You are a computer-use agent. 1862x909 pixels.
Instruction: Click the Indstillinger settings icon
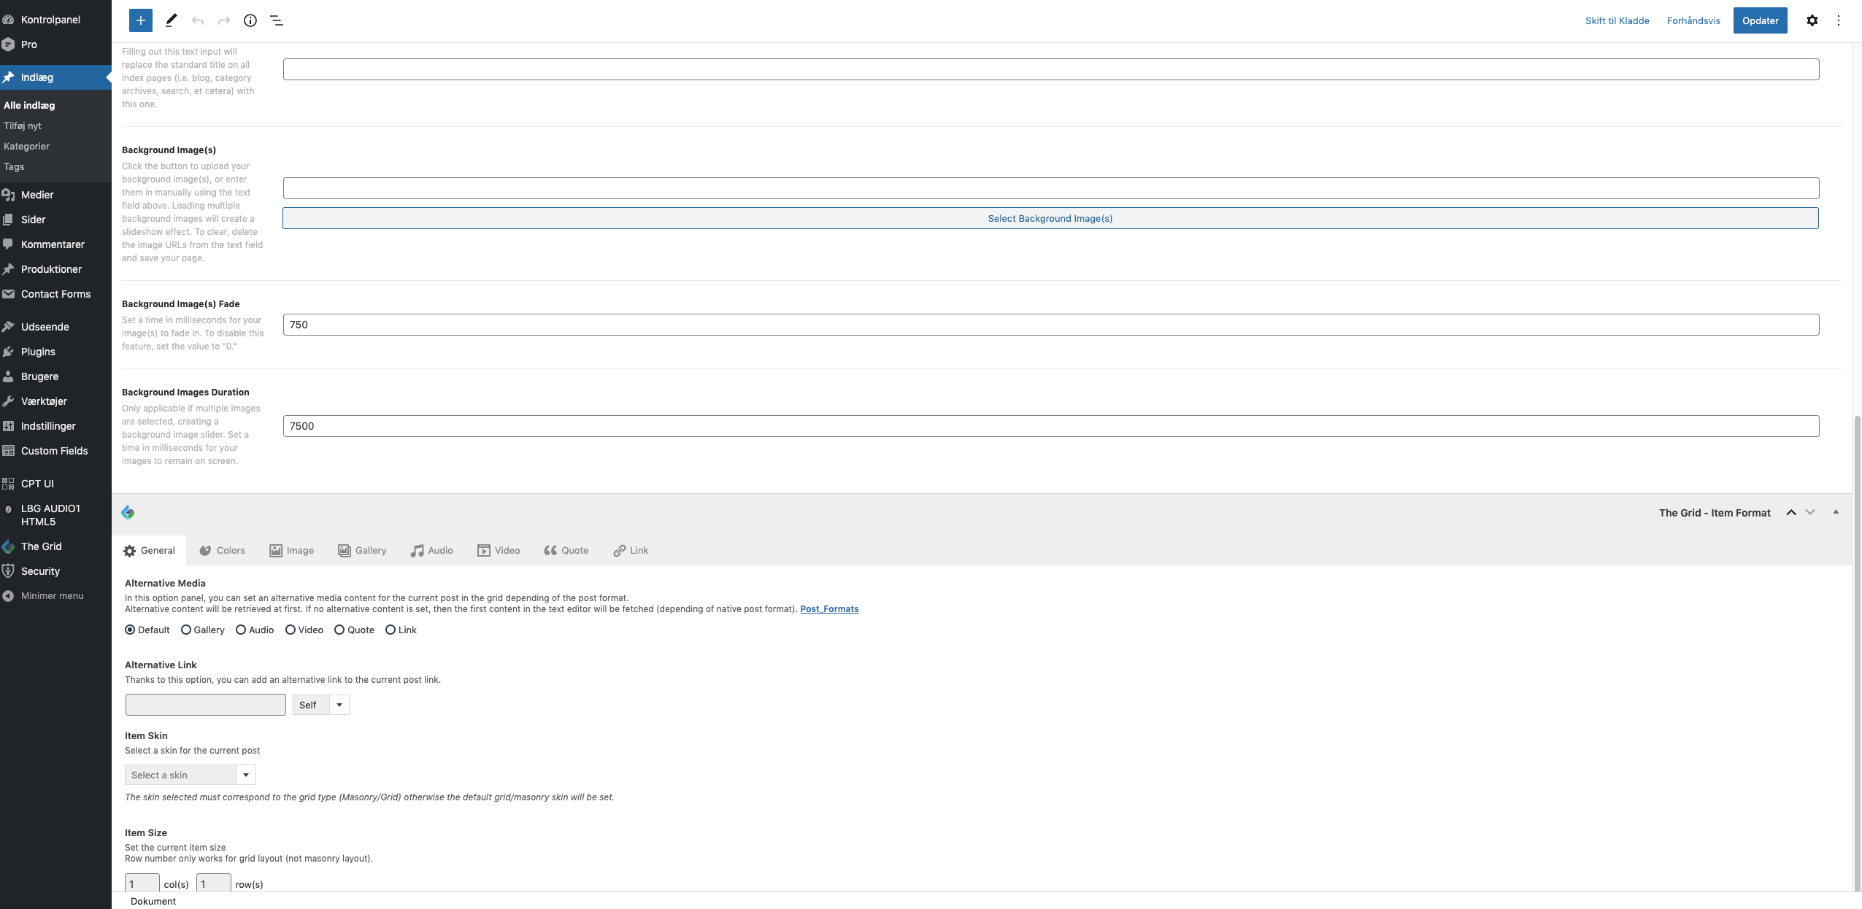pyautogui.click(x=8, y=426)
